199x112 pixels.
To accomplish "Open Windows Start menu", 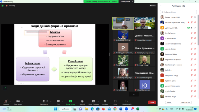I will point(56,109).
